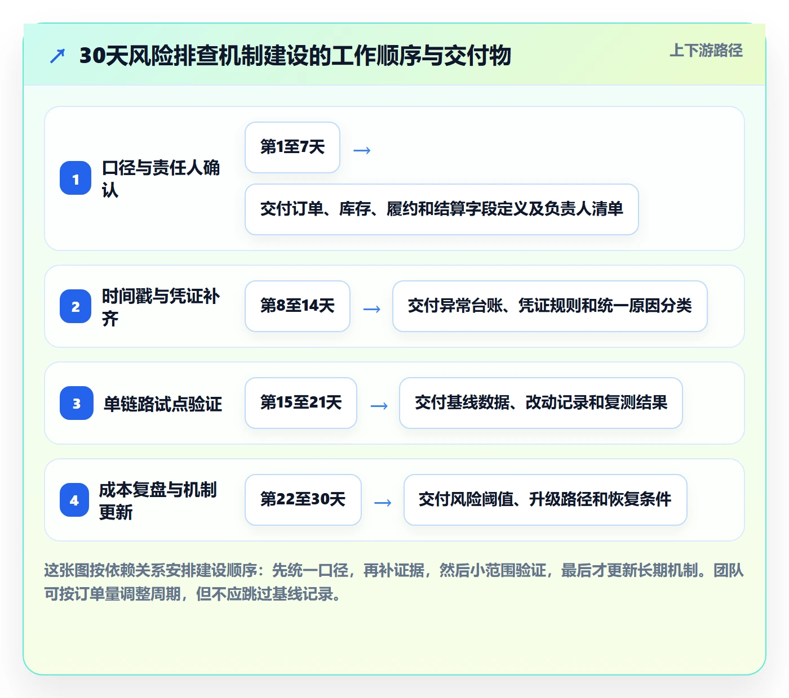789x698 pixels.
Task: Open the deliverable 交付异常台账、凭证规则和统一原因分类
Action: tap(550, 306)
